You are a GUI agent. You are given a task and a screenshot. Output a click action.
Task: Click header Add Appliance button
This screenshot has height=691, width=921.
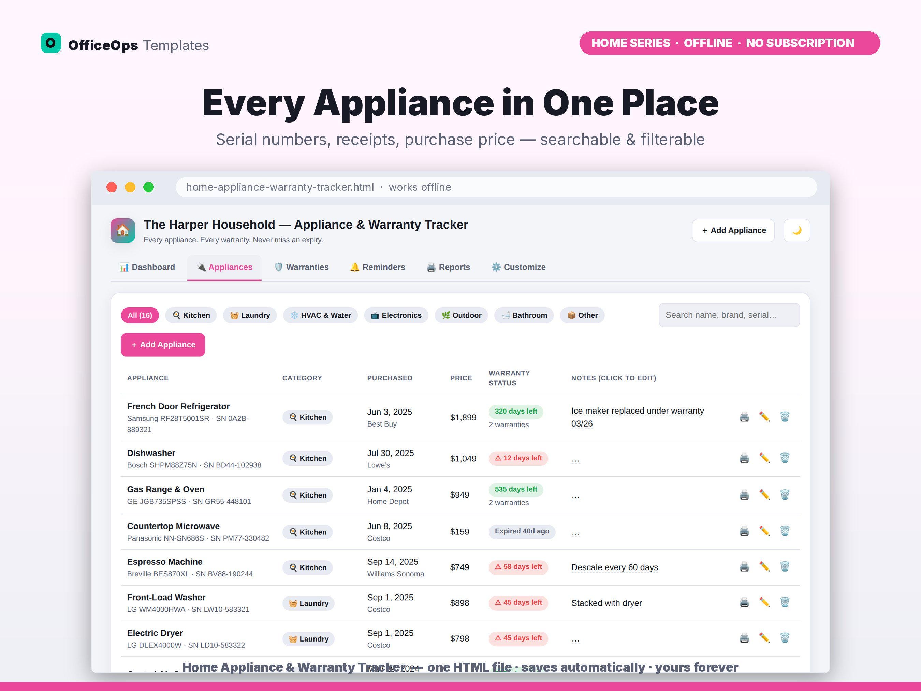(x=733, y=230)
